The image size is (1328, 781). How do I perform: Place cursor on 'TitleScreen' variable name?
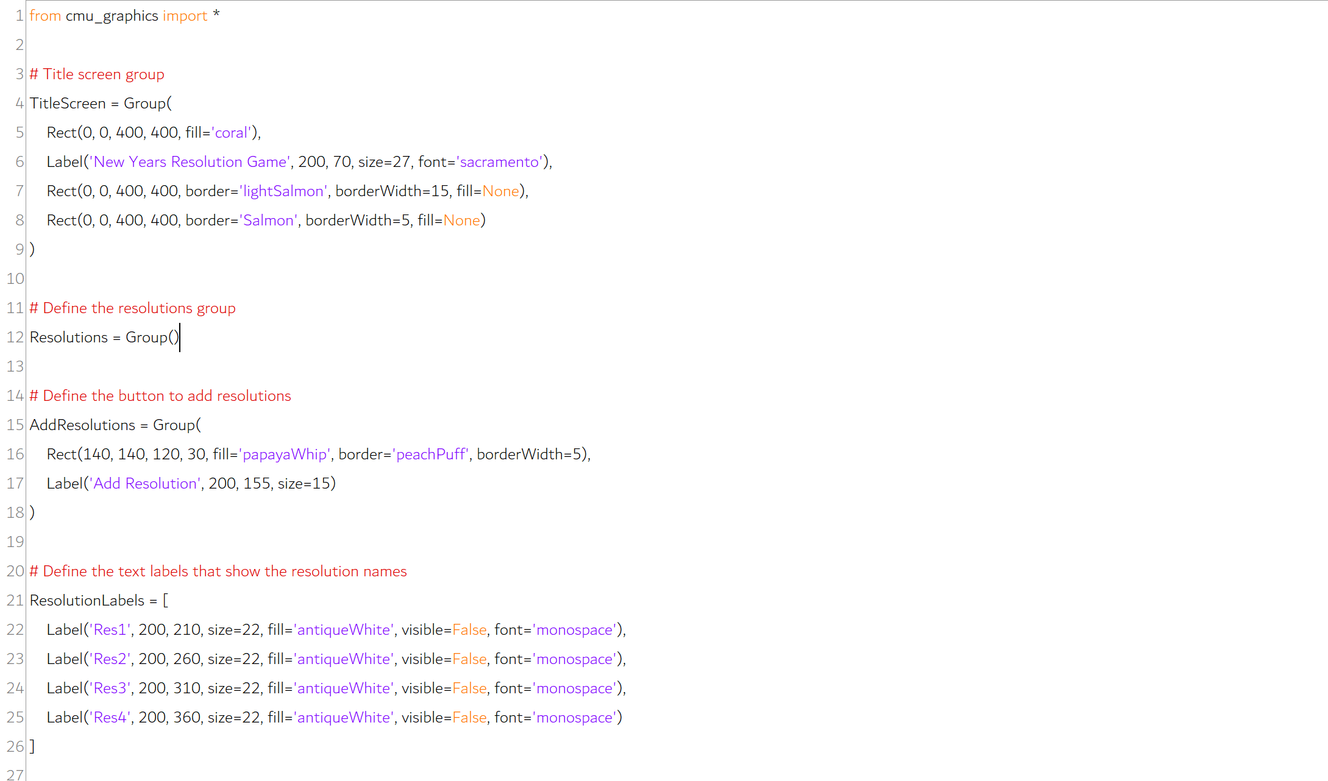(68, 104)
